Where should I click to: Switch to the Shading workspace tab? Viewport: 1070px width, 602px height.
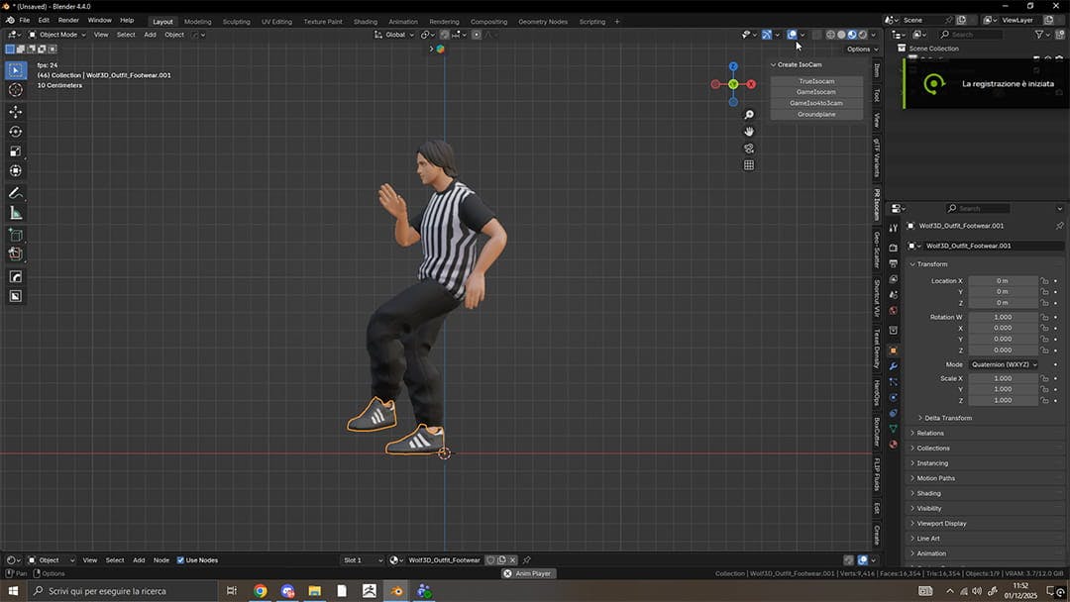pyautogui.click(x=365, y=21)
